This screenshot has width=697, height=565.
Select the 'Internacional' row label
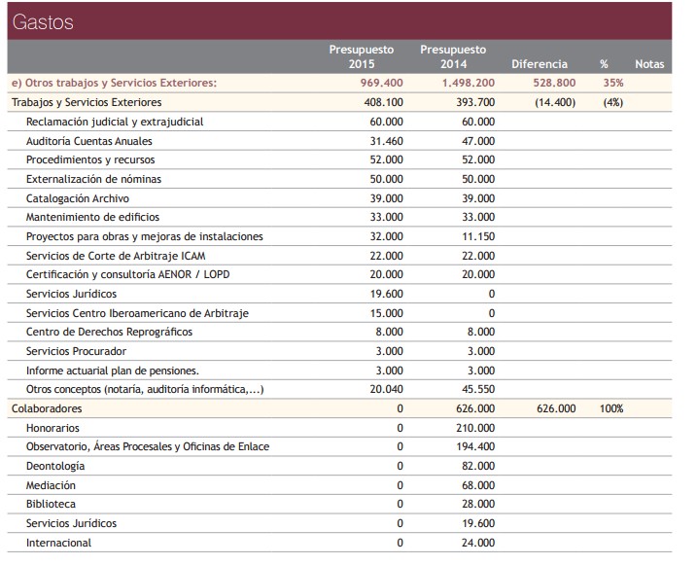click(58, 543)
